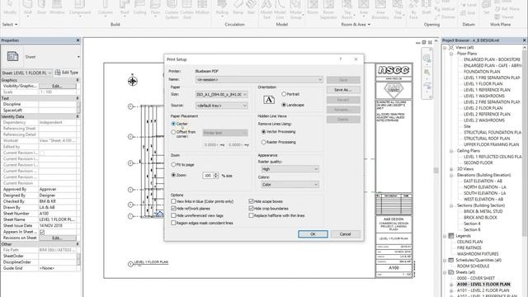Image resolution: width=528 pixels, height=297 pixels.
Task: Click the Save As... button
Action: pyautogui.click(x=343, y=90)
